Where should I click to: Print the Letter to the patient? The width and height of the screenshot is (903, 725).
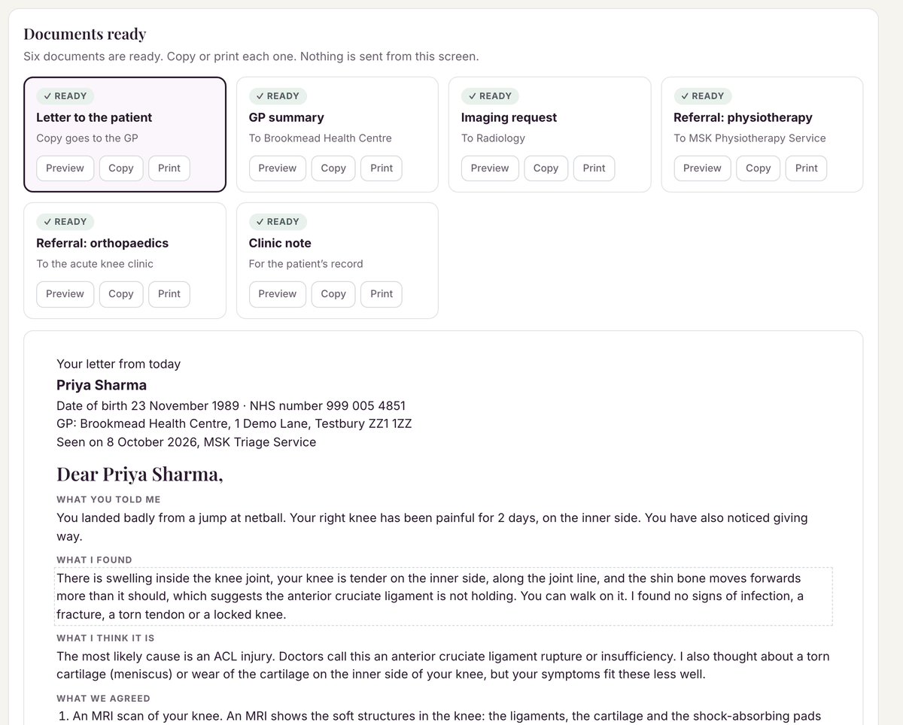169,168
